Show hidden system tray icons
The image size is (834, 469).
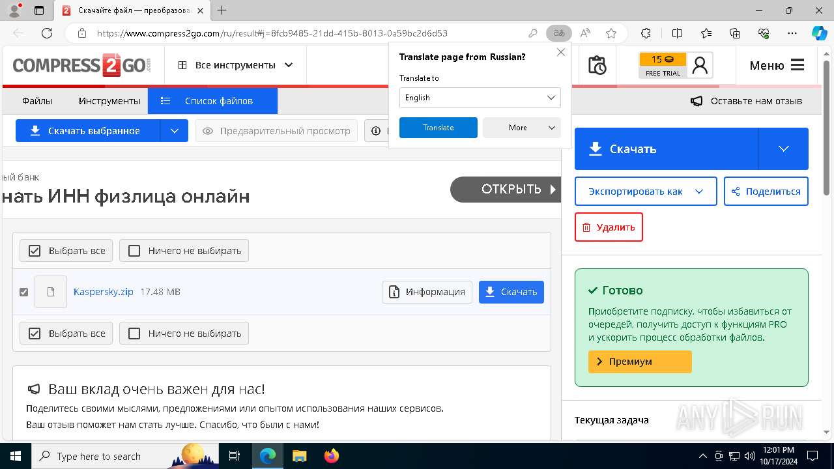coord(702,456)
